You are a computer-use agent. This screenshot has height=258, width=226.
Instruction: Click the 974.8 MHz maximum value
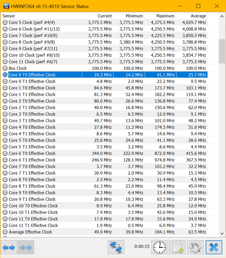point(164,160)
